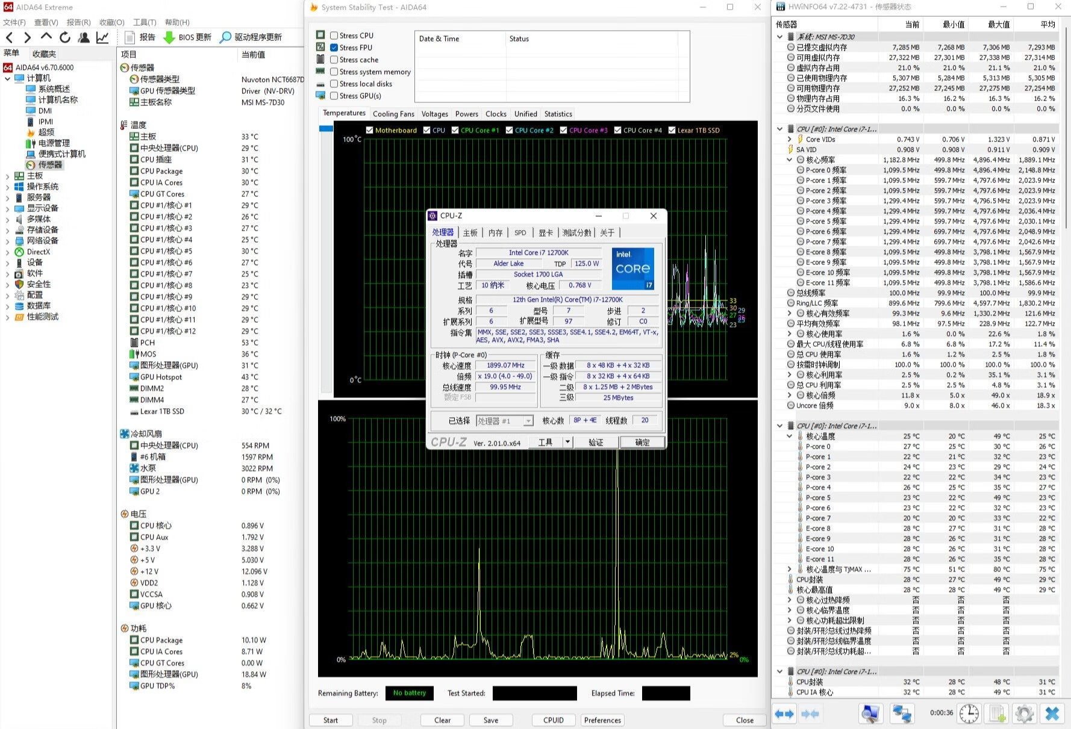Click Clear button in Stability Test
Viewport: 1071px width, 729px height.
coord(442,720)
